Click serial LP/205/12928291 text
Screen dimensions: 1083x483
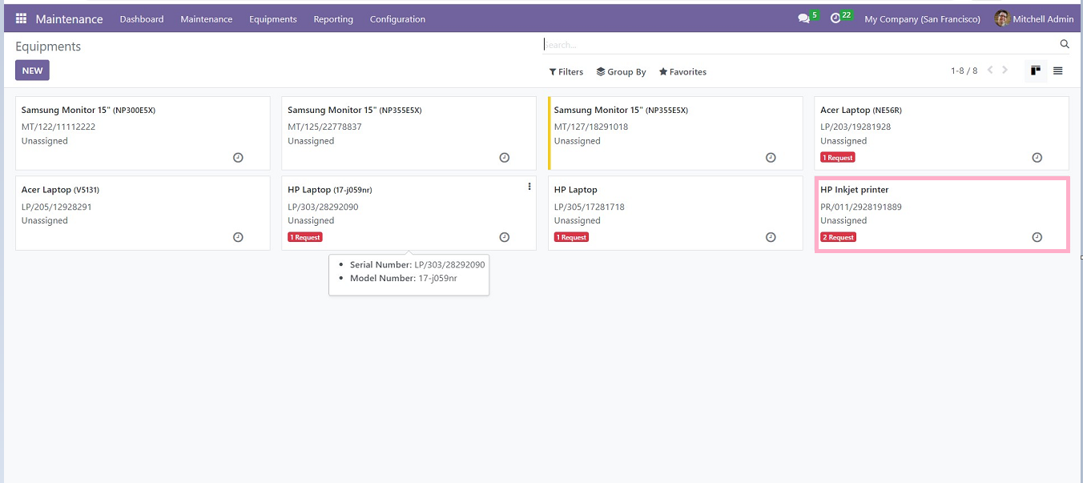tap(57, 207)
